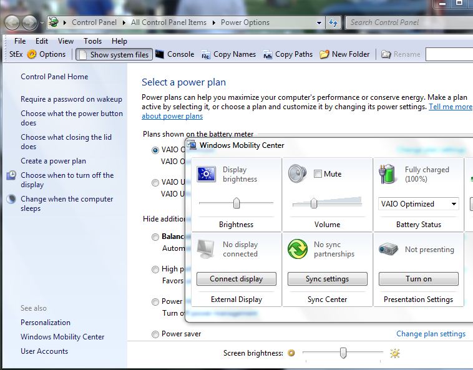
Task: Select the first VAIO plan radio button
Action: click(x=155, y=150)
